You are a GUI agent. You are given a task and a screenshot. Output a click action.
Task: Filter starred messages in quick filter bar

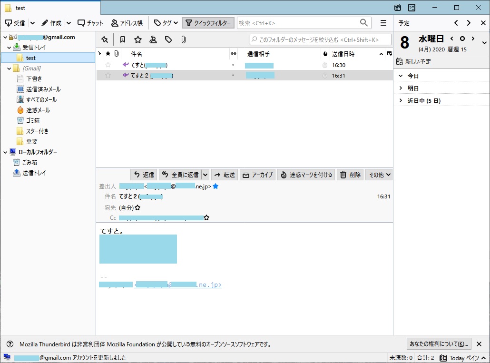pyautogui.click(x=137, y=39)
